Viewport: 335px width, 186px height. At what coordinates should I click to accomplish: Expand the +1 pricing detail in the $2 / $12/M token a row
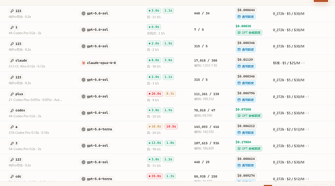click(307, 129)
